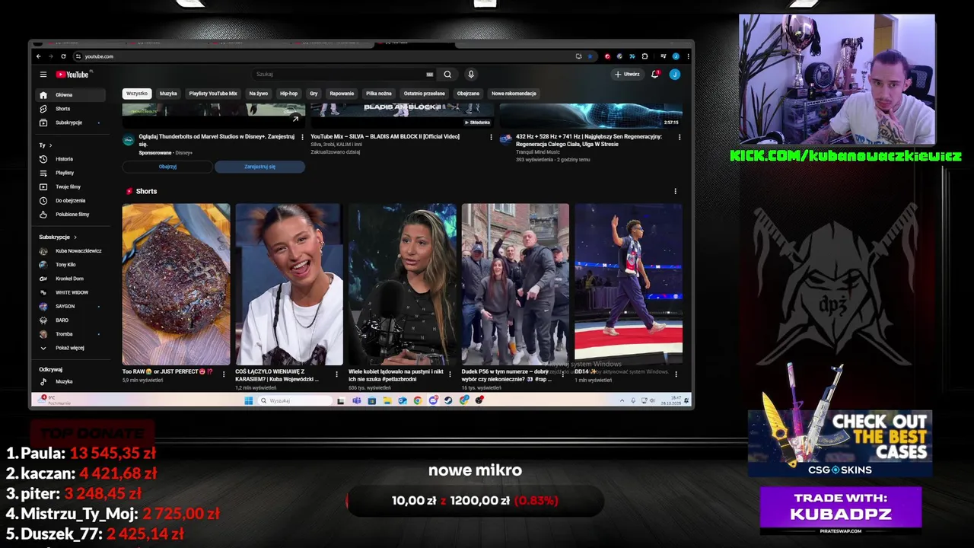Open Twoje filmy in the sidebar
This screenshot has height=548, width=974.
click(x=72, y=186)
